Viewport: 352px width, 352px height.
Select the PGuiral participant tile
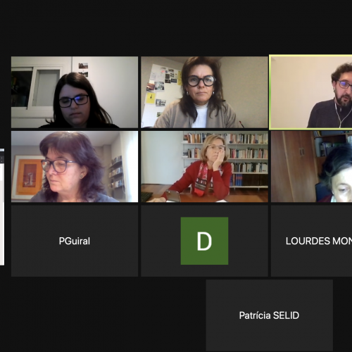click(75, 241)
